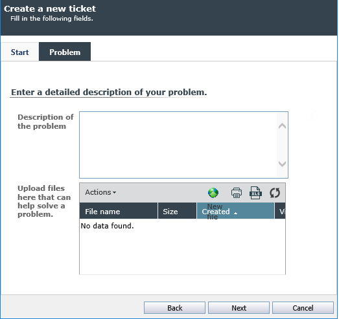Export file list with the XLS icon
339x319 pixels.
[256, 193]
